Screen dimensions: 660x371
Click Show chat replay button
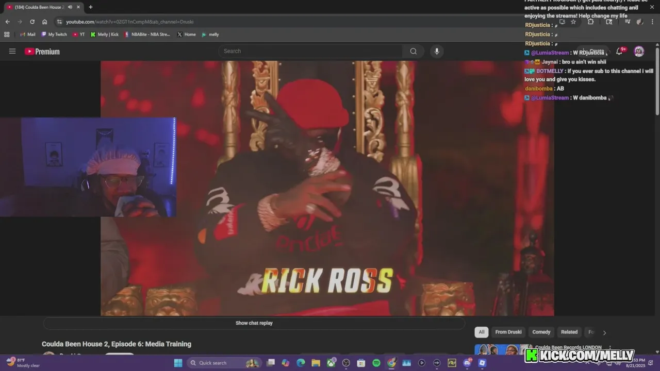pyautogui.click(x=254, y=323)
